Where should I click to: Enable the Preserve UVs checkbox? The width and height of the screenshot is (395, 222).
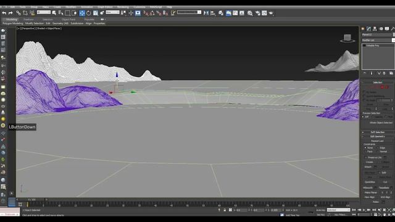click(x=366, y=158)
